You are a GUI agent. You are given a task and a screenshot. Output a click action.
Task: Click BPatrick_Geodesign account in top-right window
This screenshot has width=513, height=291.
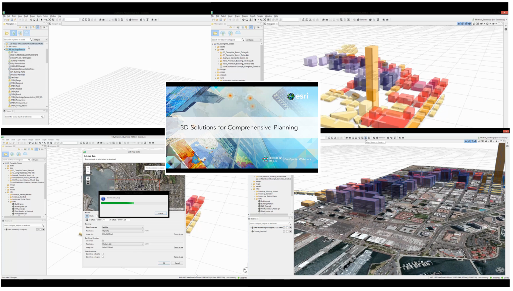(x=490, y=20)
